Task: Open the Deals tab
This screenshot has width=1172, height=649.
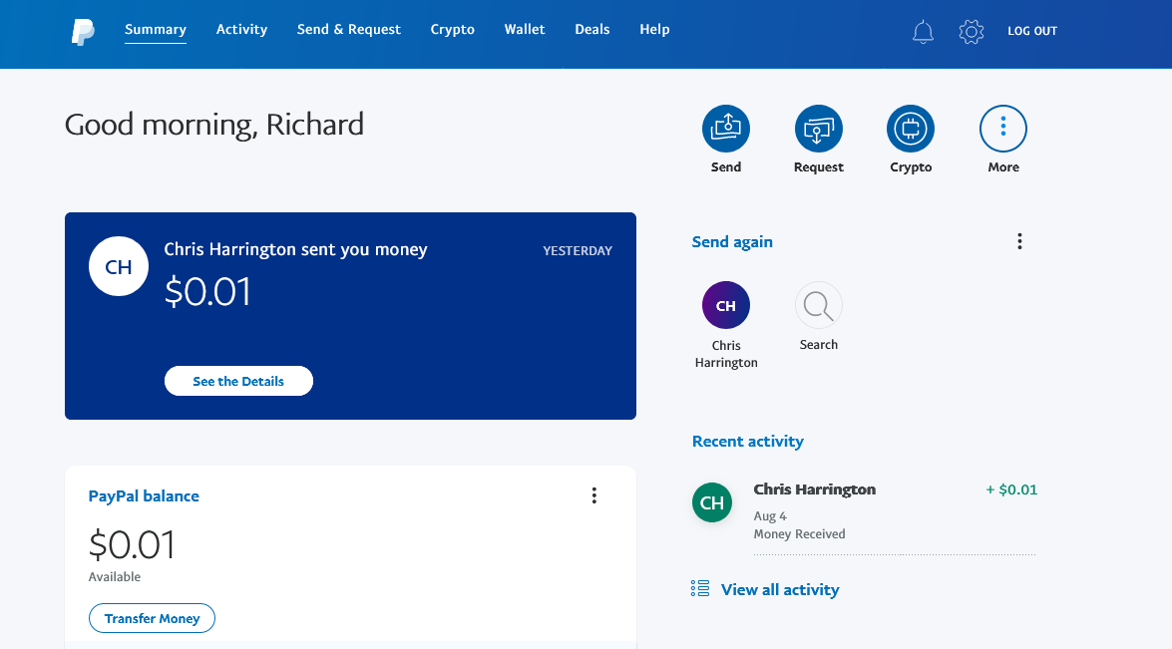Action: point(591,30)
